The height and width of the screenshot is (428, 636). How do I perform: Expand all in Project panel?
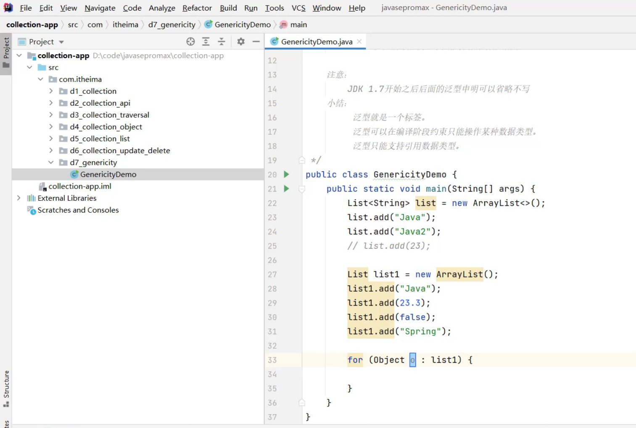206,41
